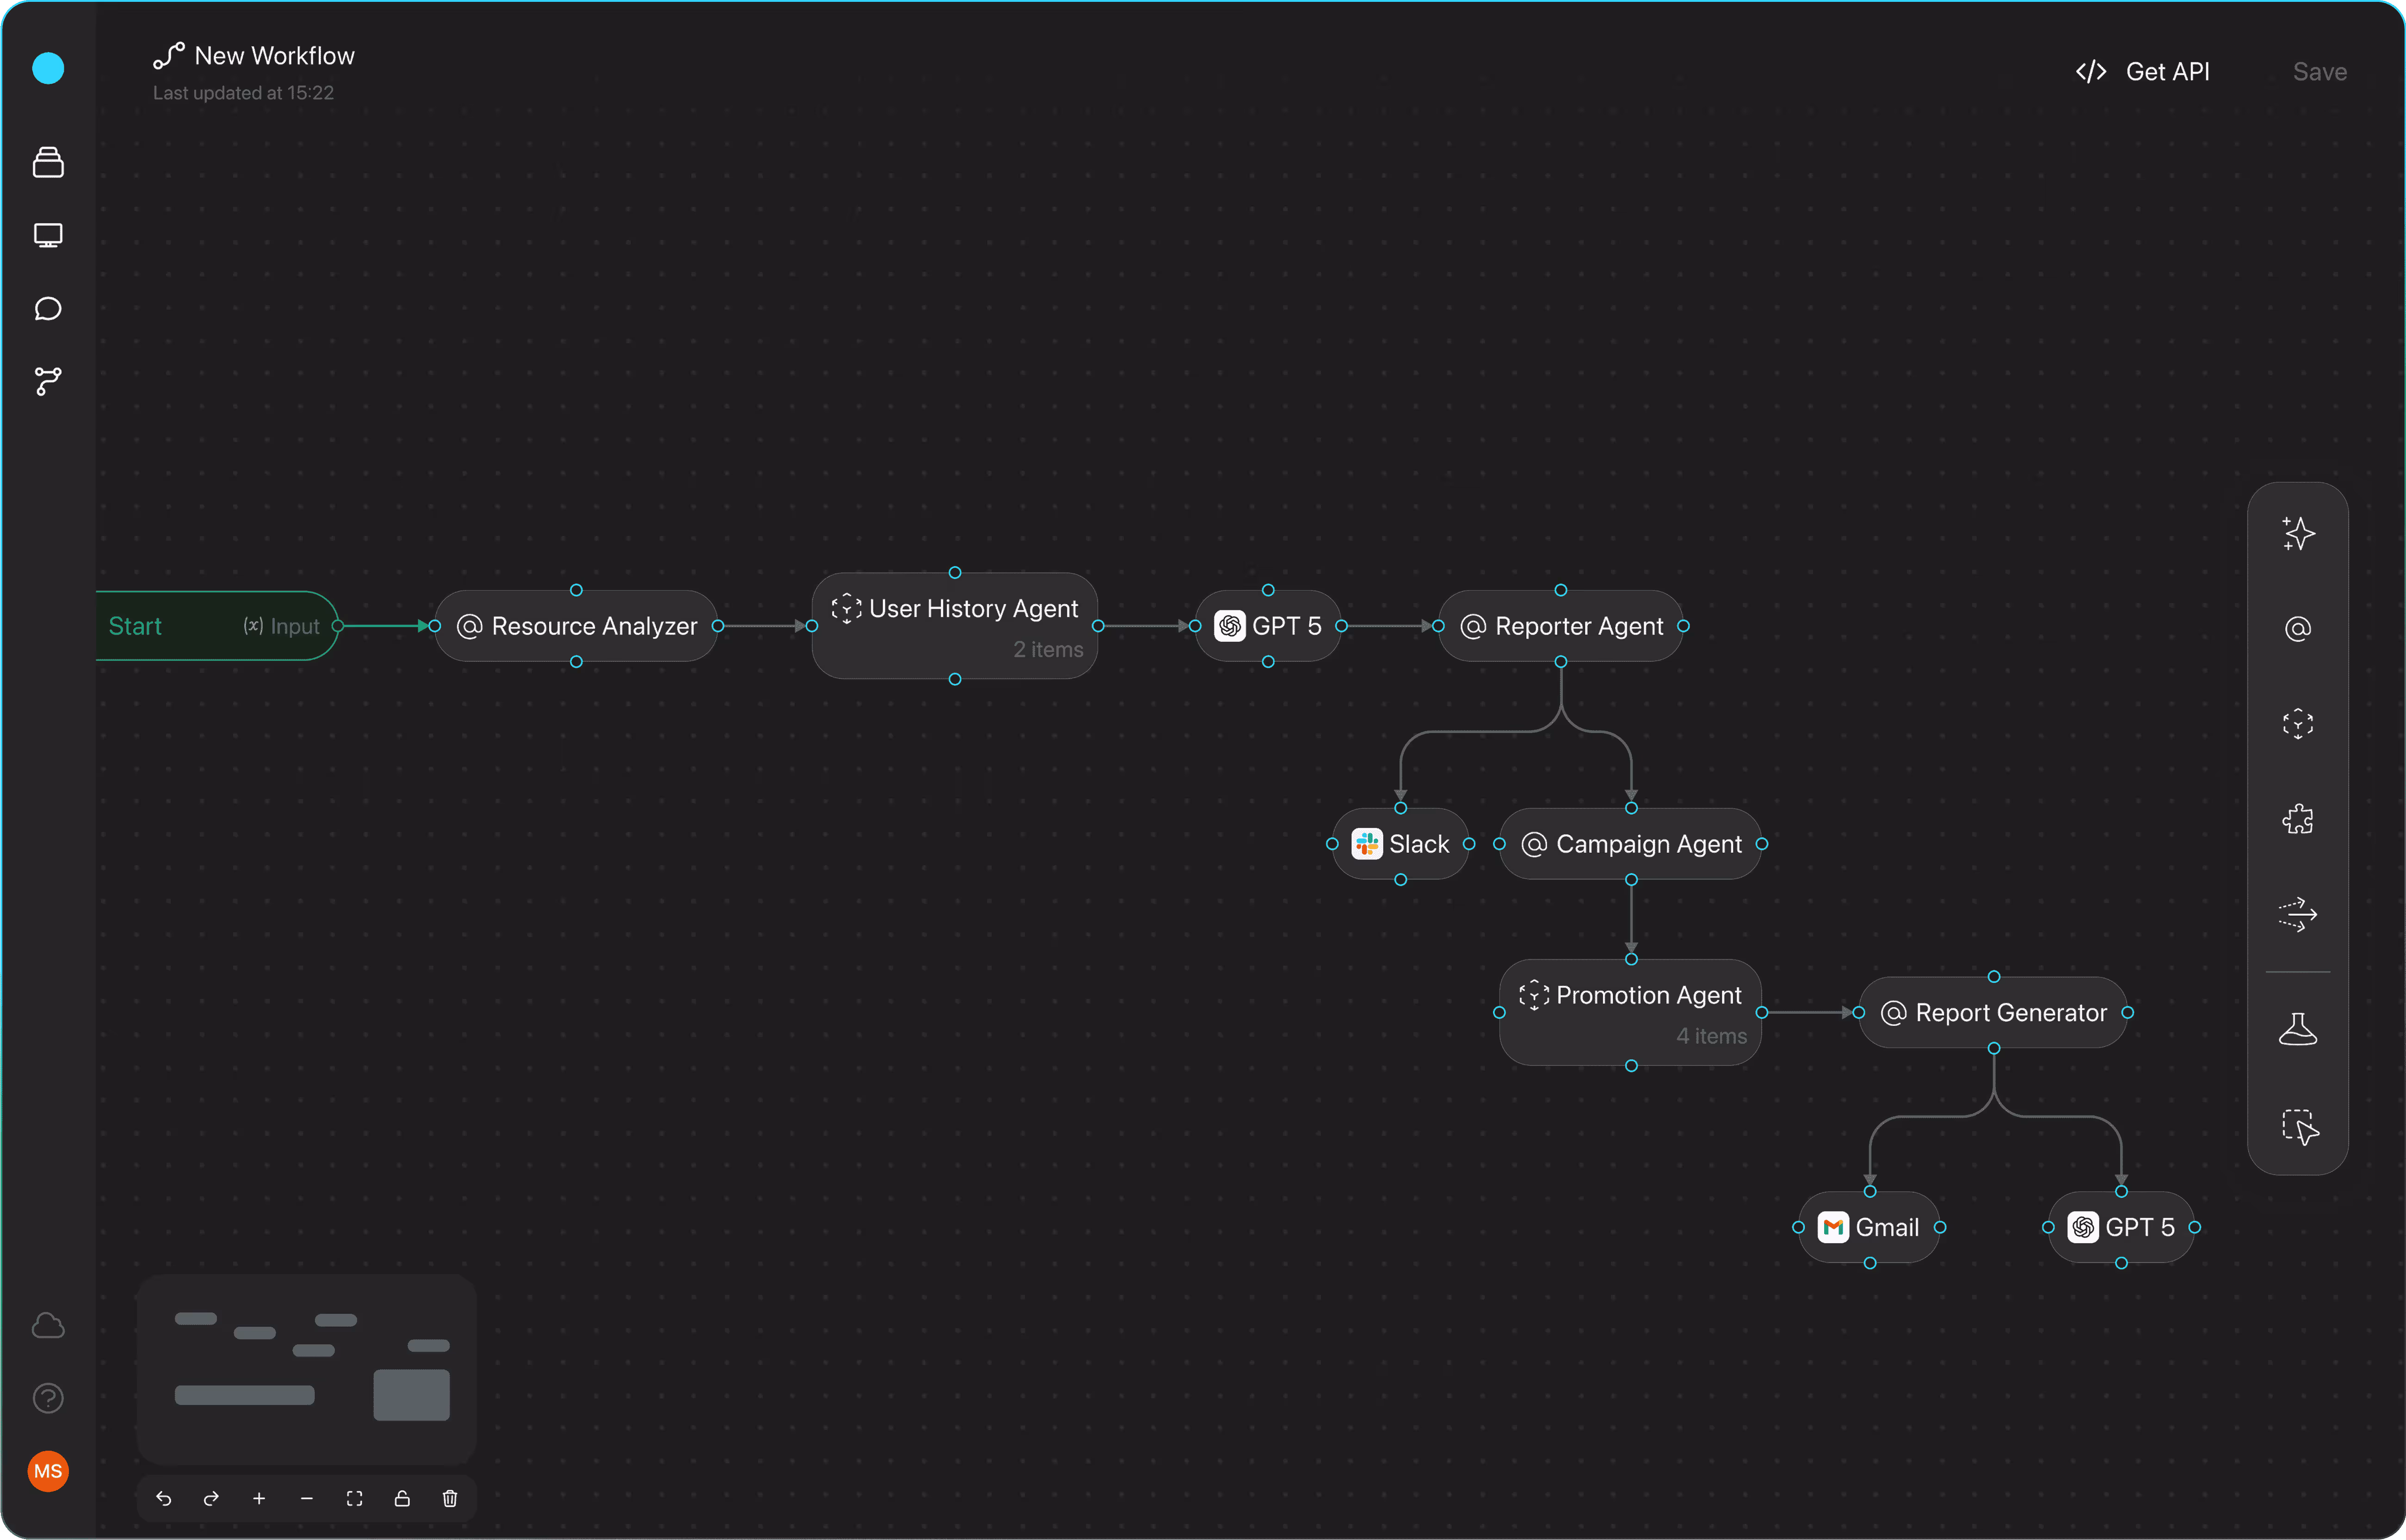Viewport: 2406px width, 1540px height.
Task: Expand Promotion Agent 4 items
Action: click(x=1711, y=1037)
